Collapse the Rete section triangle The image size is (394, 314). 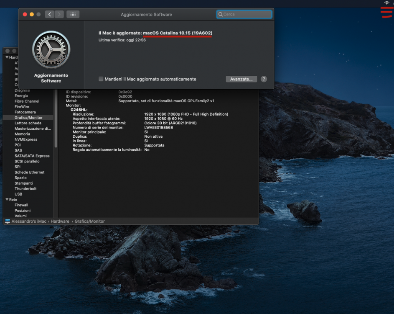click(x=7, y=199)
